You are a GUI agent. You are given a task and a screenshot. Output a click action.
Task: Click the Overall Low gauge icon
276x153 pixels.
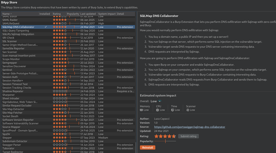(160, 101)
